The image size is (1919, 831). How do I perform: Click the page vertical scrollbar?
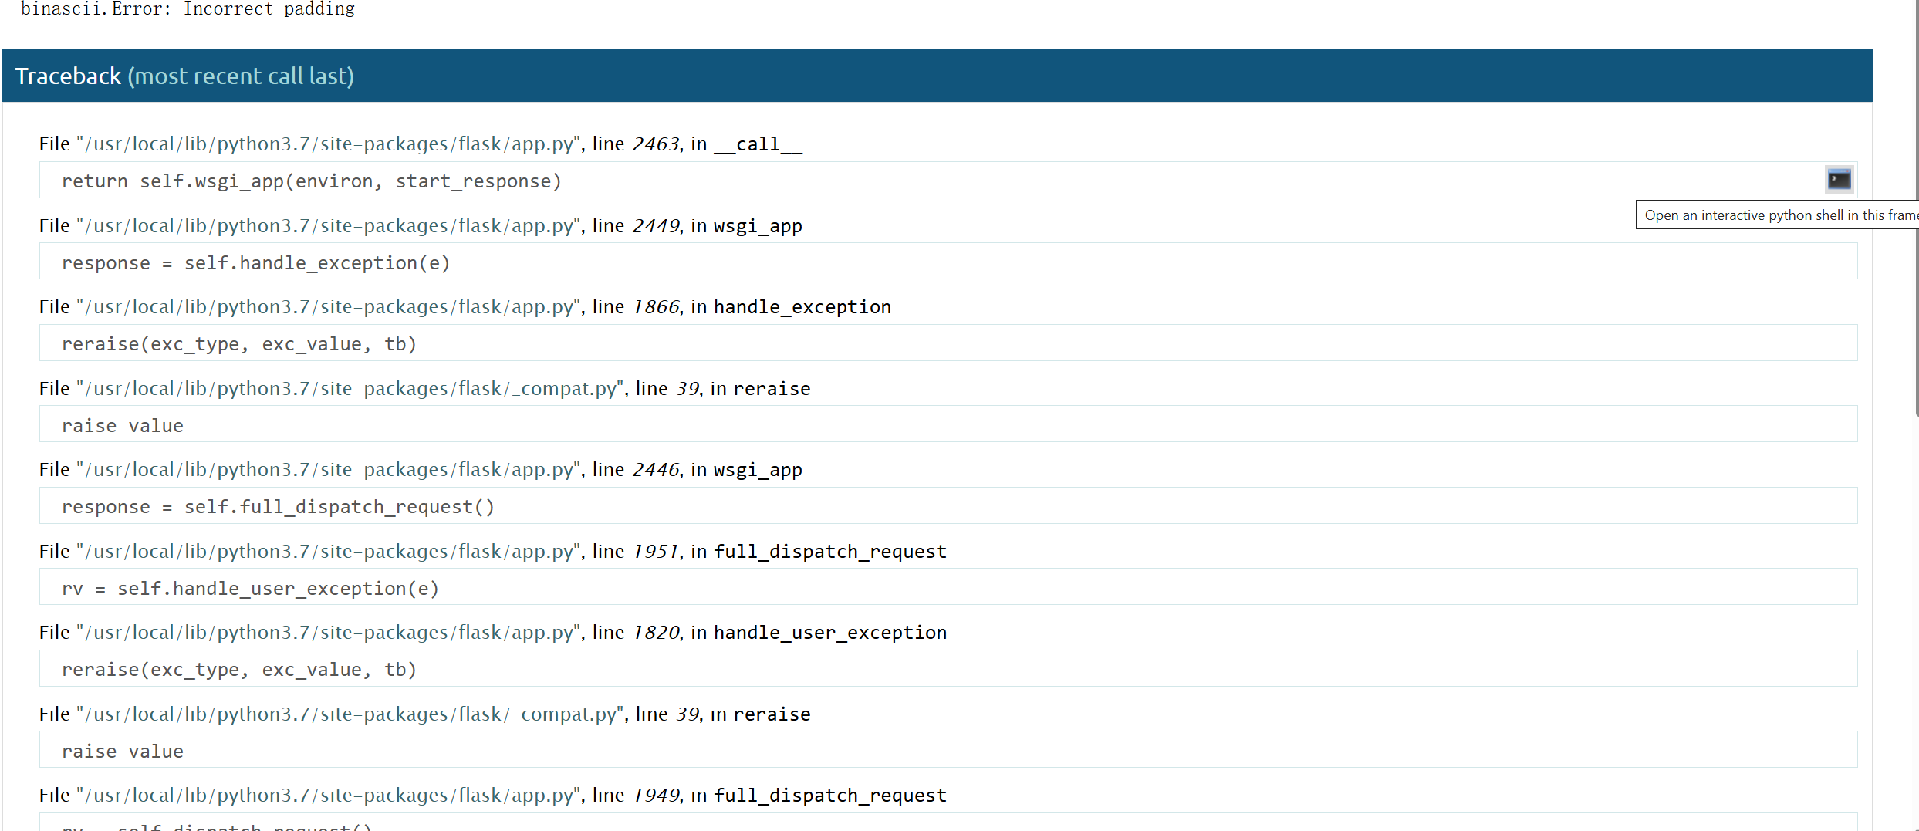coord(1917,208)
